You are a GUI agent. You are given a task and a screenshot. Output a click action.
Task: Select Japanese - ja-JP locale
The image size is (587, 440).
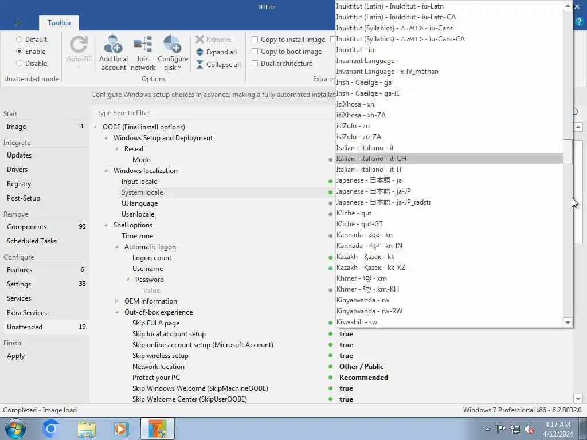(449, 191)
